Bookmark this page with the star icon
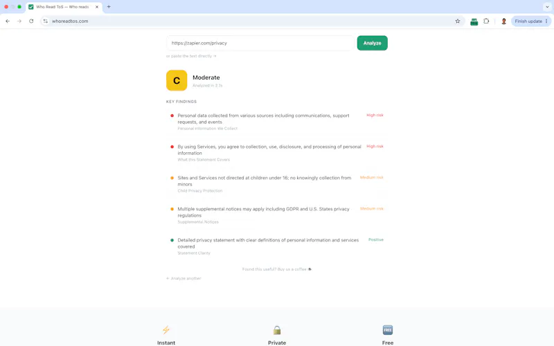This screenshot has width=554, height=346. pos(458,21)
